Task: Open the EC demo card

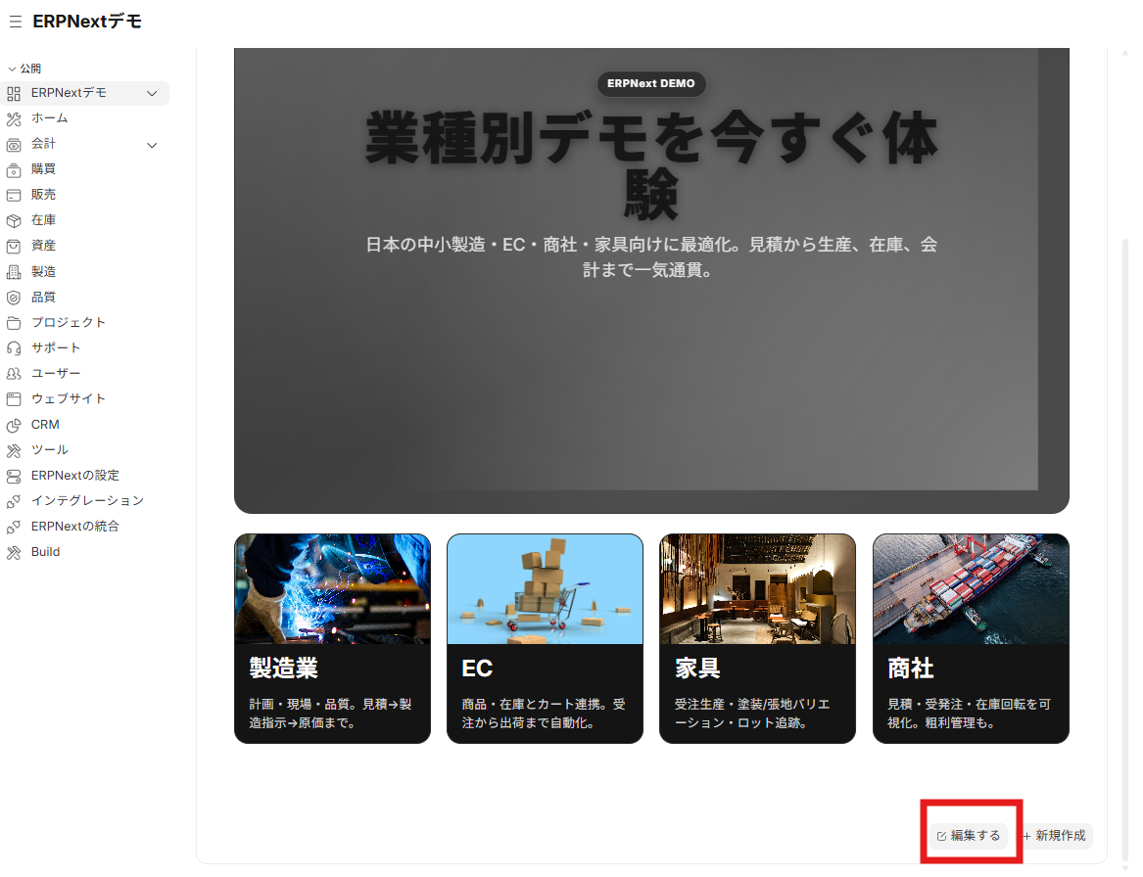Action: click(545, 638)
